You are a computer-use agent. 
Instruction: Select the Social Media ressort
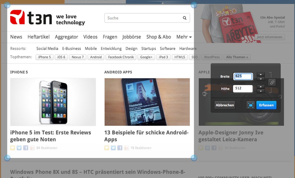pyautogui.click(x=47, y=48)
